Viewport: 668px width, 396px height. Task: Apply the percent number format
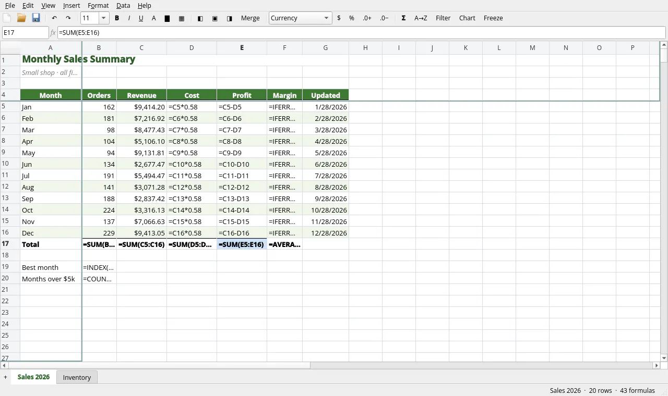(x=352, y=18)
